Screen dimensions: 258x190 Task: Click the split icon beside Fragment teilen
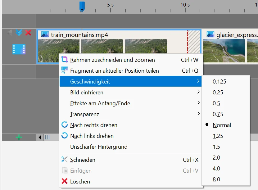coord(65,70)
